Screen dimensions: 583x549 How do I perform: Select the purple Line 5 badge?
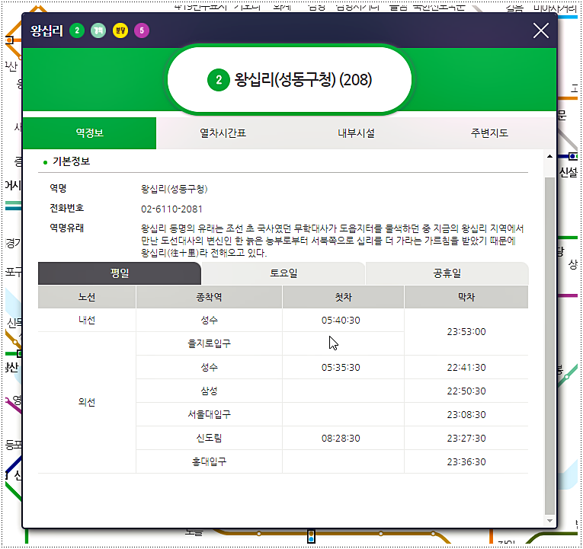(x=142, y=30)
